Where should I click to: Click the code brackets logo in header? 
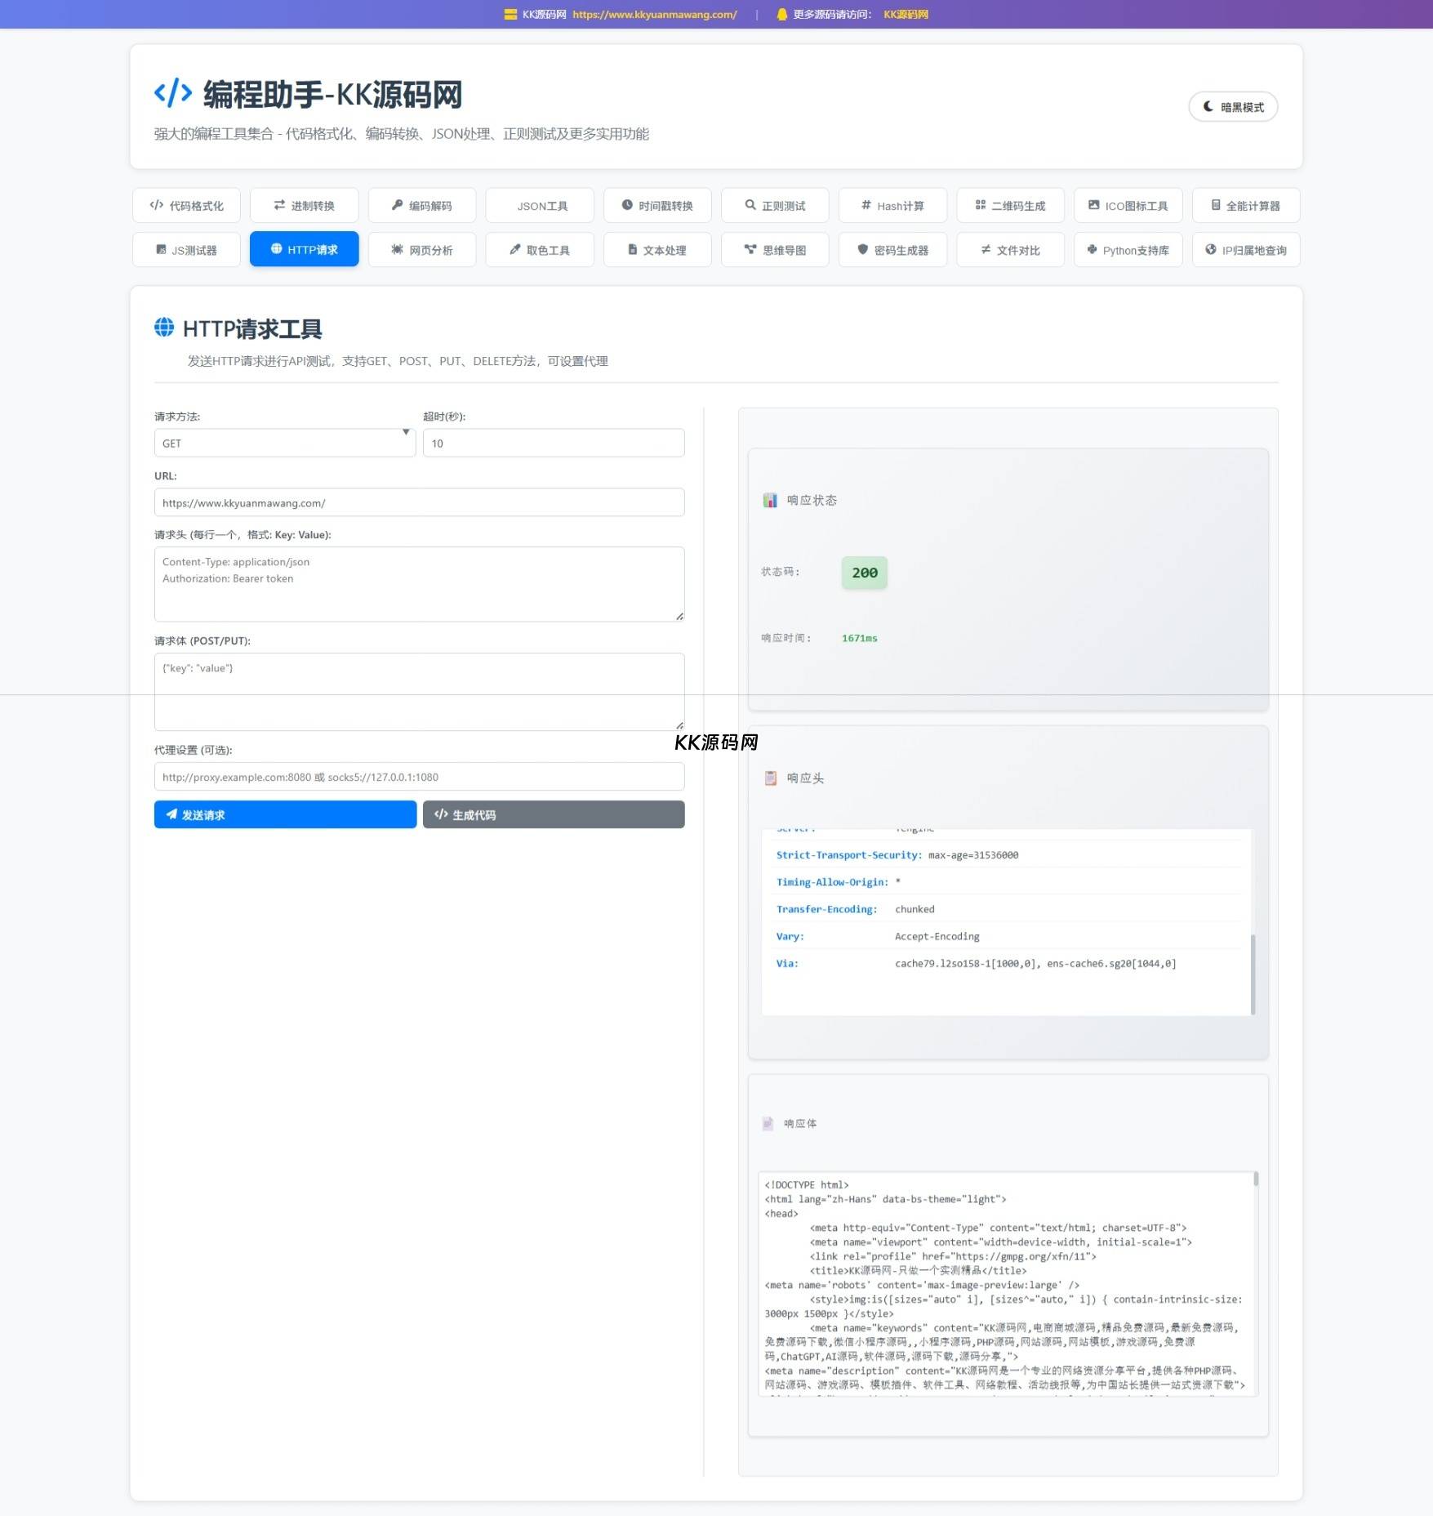pyautogui.click(x=173, y=93)
